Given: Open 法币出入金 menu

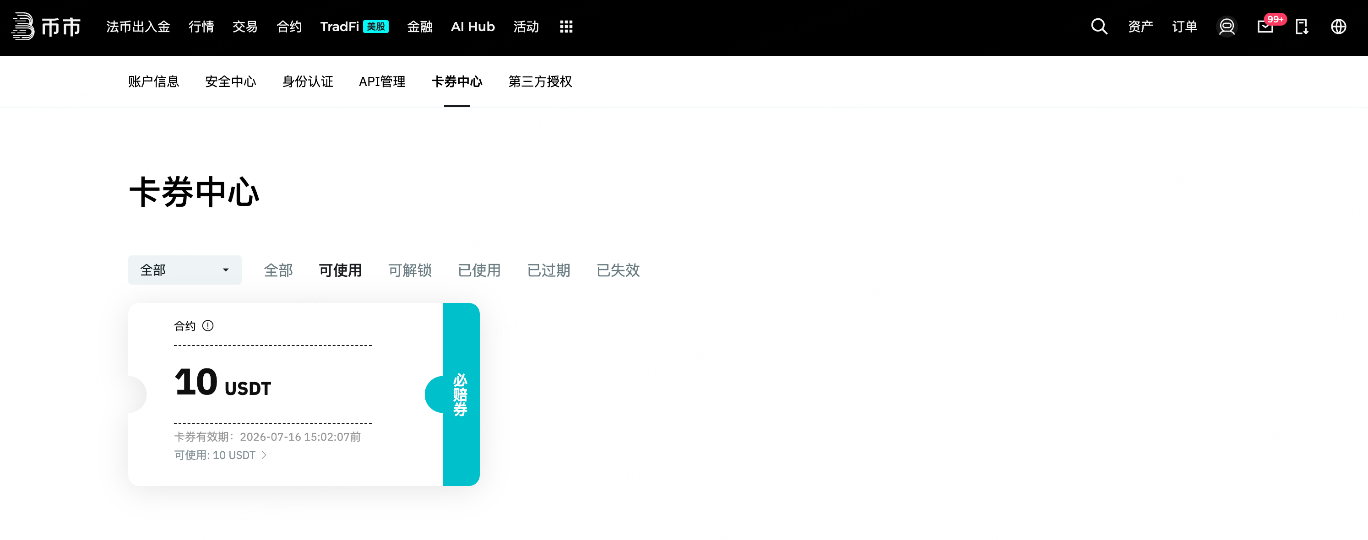Looking at the screenshot, I should point(138,27).
